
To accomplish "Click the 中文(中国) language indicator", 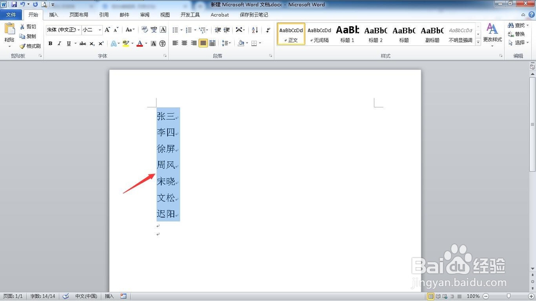I will (86, 296).
